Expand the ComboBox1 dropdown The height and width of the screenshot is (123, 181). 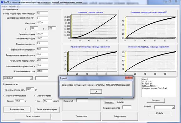pos(31,78)
